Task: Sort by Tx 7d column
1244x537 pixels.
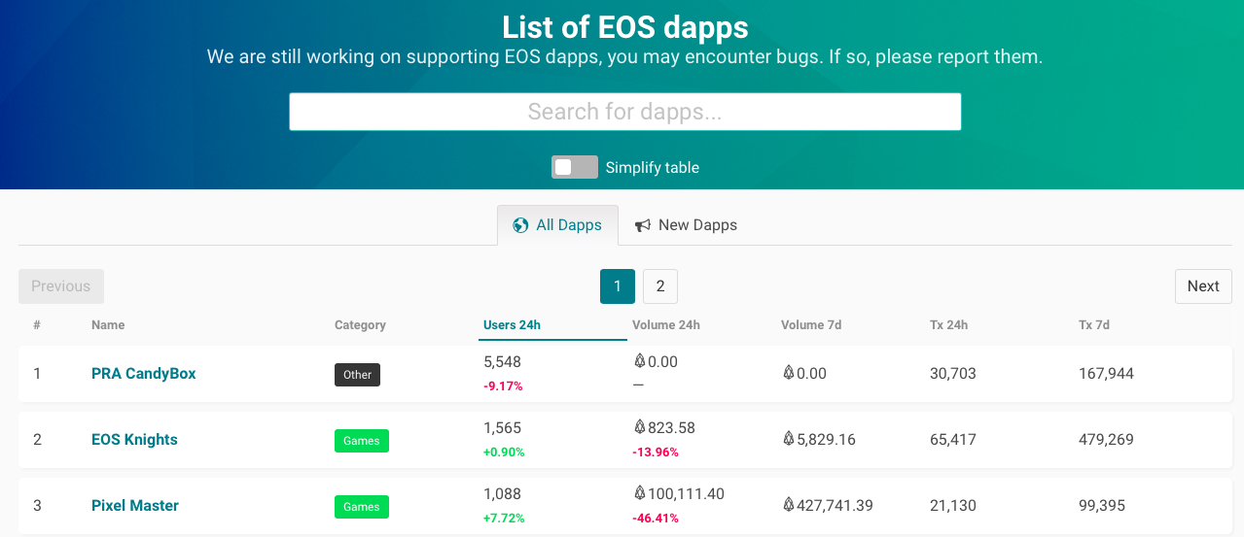Action: [1094, 325]
